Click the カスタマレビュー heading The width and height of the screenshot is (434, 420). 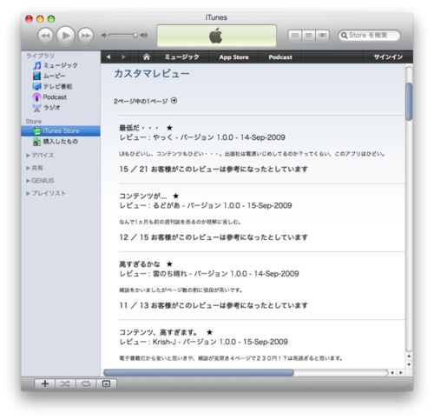pos(152,73)
